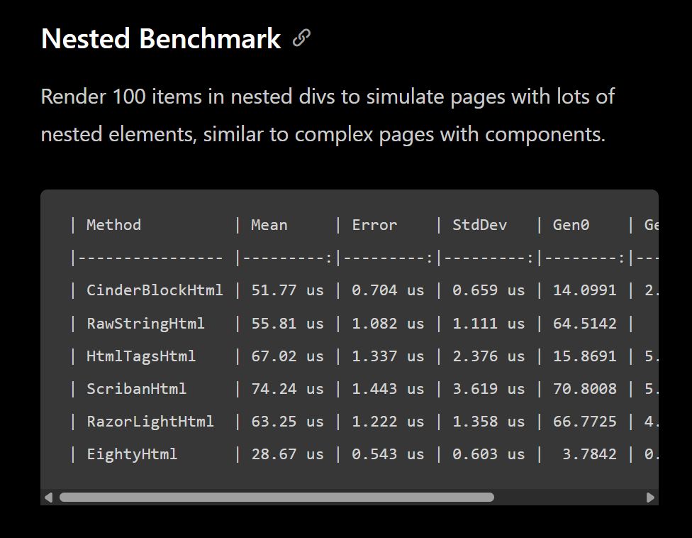Click the EightyHtml method name
Screen dimensions: 692x538
click(x=132, y=454)
